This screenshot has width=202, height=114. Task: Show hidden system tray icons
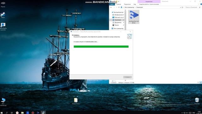point(182,113)
